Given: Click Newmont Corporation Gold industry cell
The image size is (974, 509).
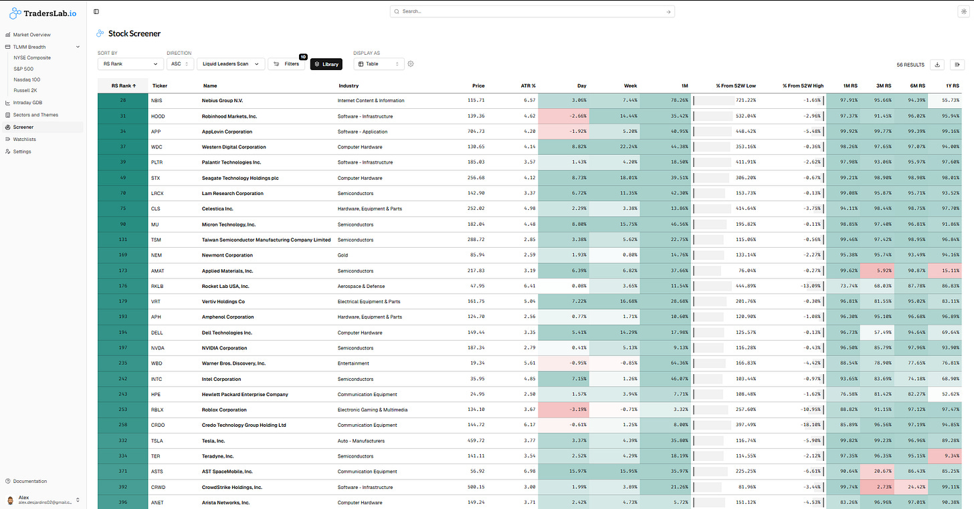Looking at the screenshot, I should tap(343, 255).
